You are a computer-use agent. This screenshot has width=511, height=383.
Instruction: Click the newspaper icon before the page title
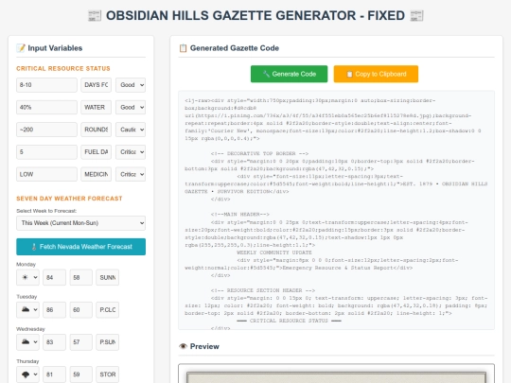(95, 16)
